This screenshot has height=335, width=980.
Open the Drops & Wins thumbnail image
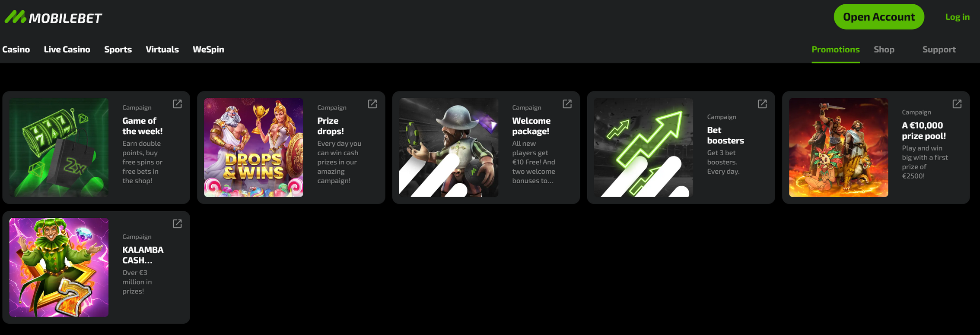click(254, 147)
